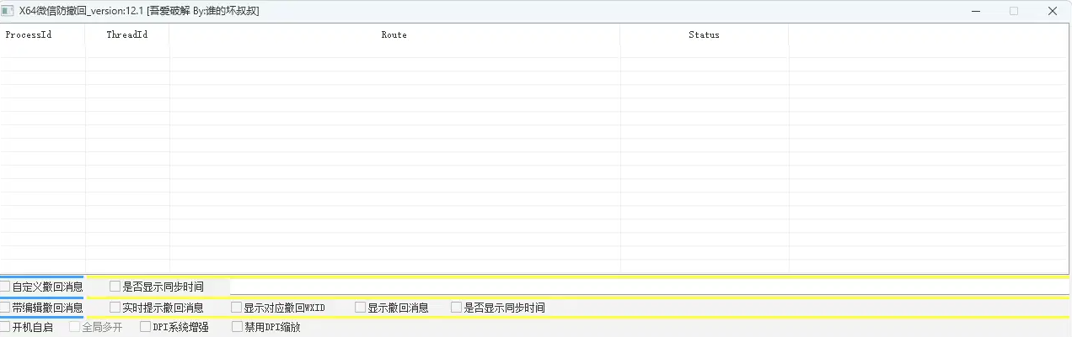Sort by the ProcessId column header
1072x337 pixels.
click(42, 34)
